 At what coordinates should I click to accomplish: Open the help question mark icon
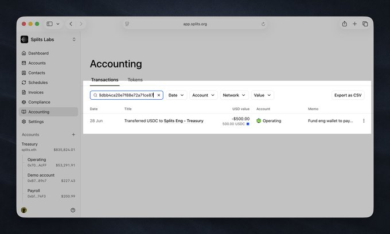[73, 210]
